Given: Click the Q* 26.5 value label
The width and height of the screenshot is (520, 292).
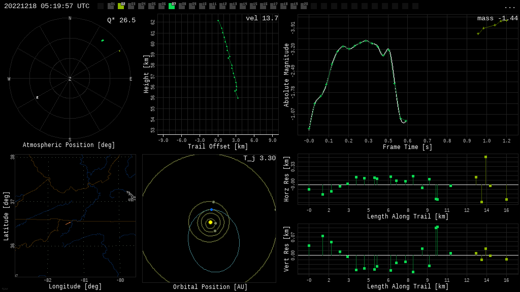Looking at the screenshot, I should click(121, 20).
